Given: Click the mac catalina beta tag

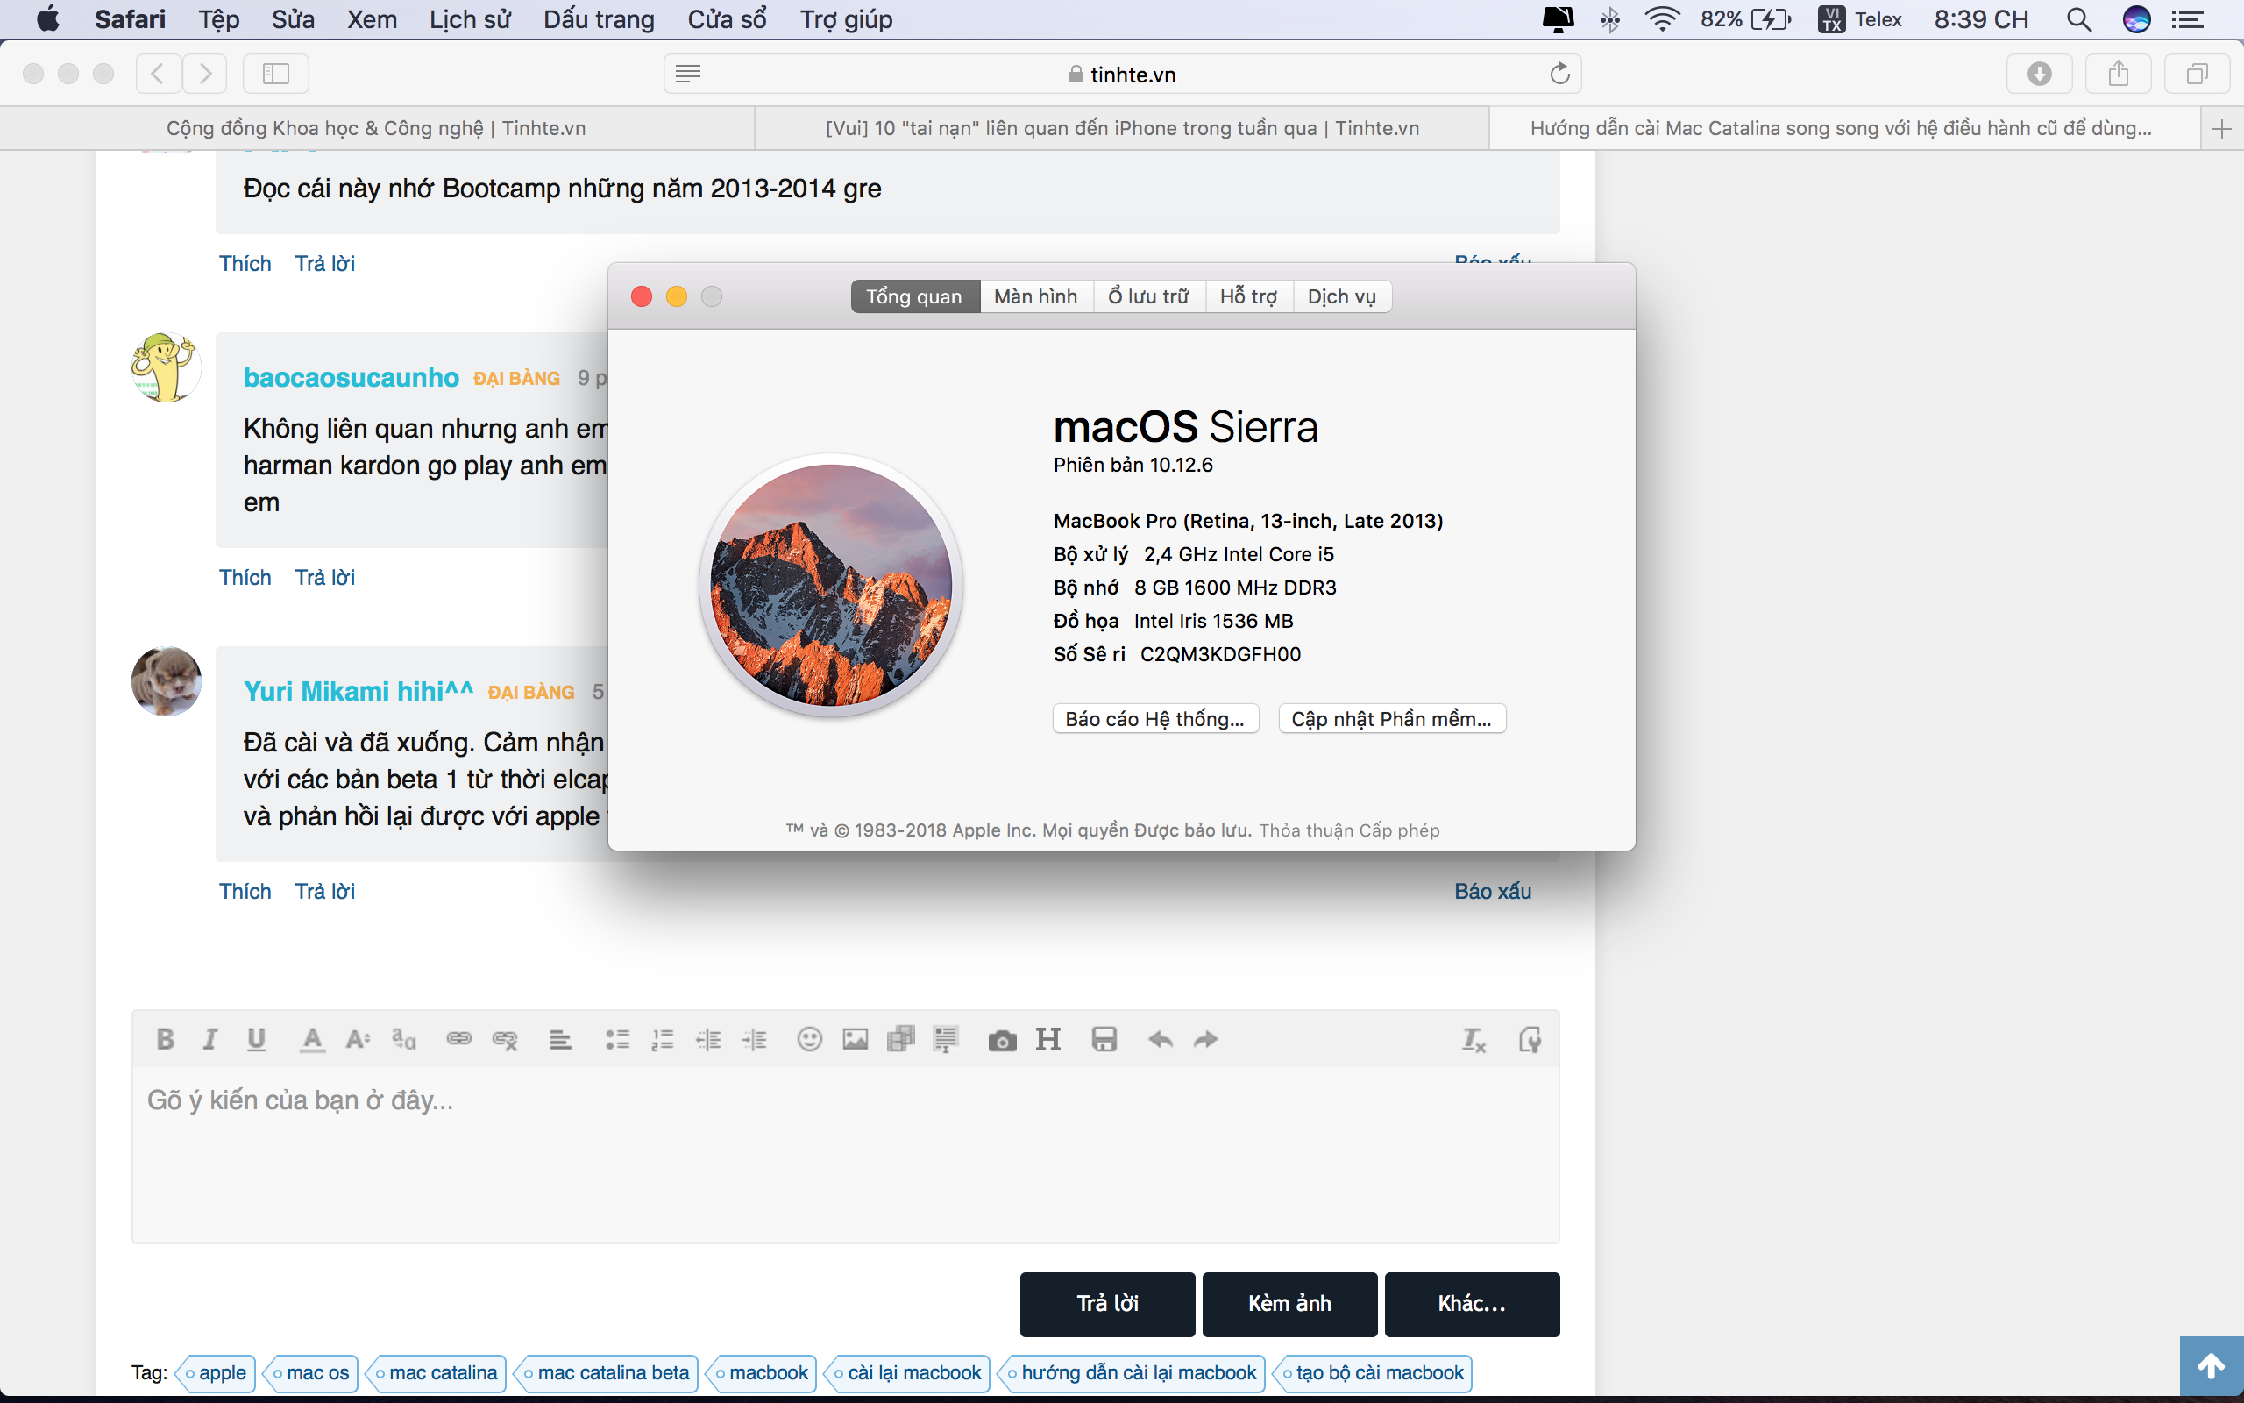Looking at the screenshot, I should pyautogui.click(x=607, y=1373).
